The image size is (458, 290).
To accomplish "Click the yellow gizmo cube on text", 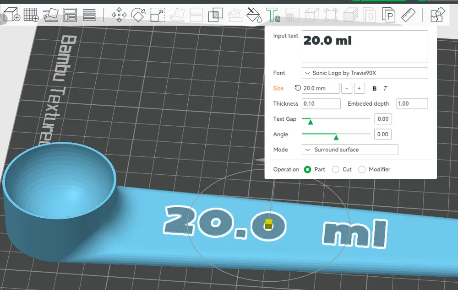I will coord(268,224).
